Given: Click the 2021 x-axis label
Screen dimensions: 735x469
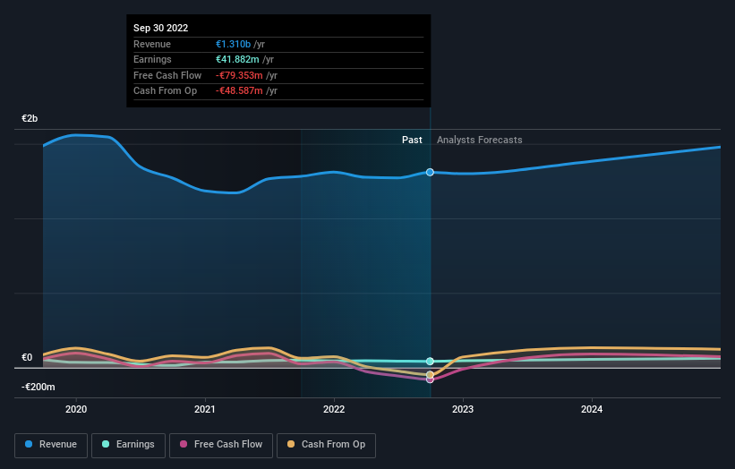Looking at the screenshot, I should (x=205, y=409).
